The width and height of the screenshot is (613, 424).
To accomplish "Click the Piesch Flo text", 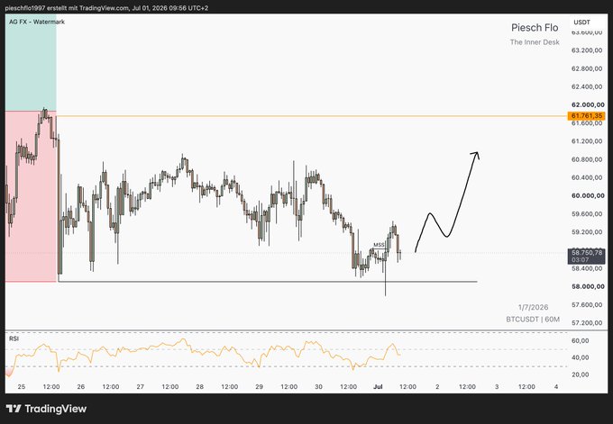I will (535, 28).
